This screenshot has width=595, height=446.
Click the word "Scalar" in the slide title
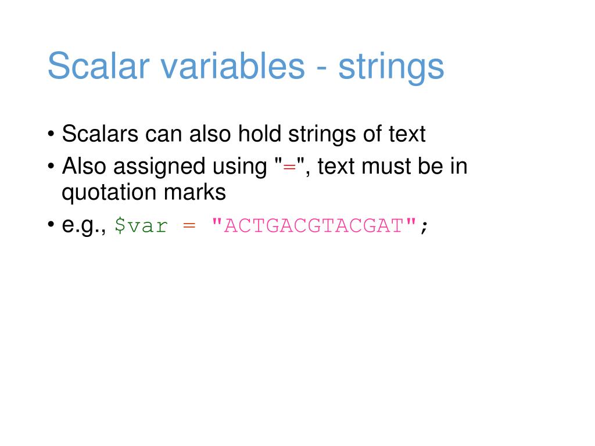coord(99,66)
